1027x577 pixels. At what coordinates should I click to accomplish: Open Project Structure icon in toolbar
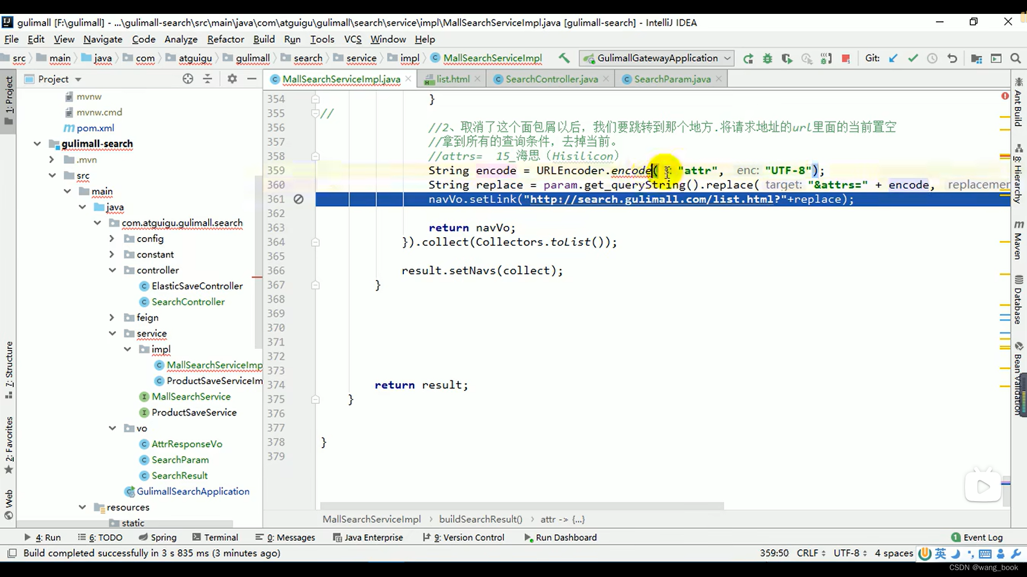[x=976, y=58]
